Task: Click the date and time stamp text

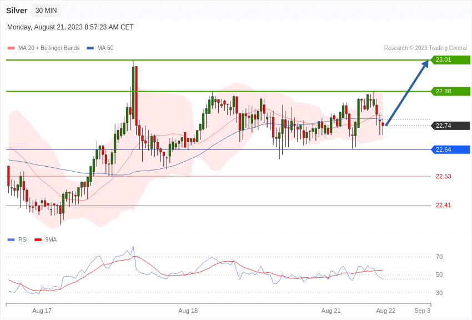Action: 70,27
